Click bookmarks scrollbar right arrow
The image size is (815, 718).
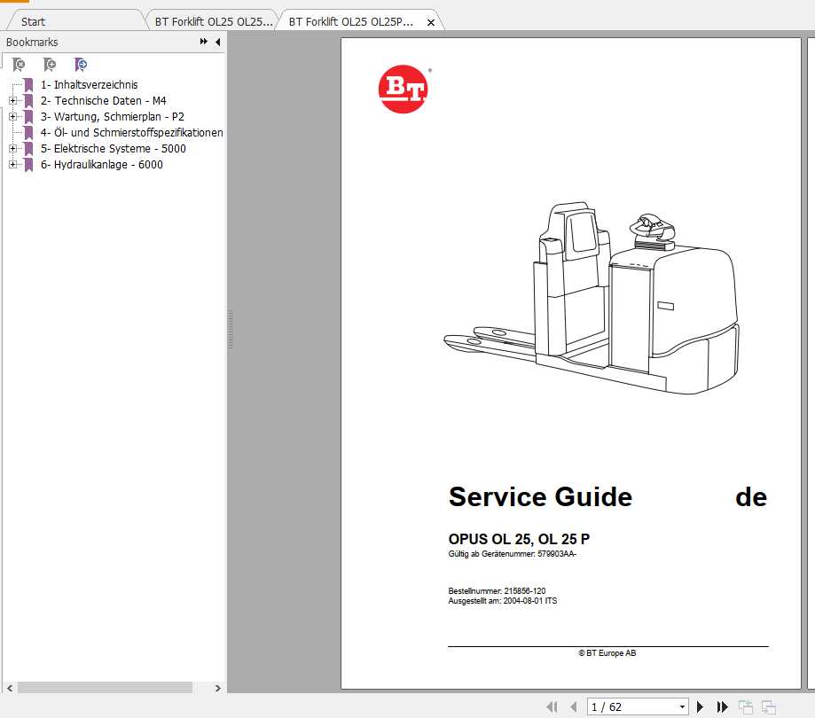click(218, 688)
